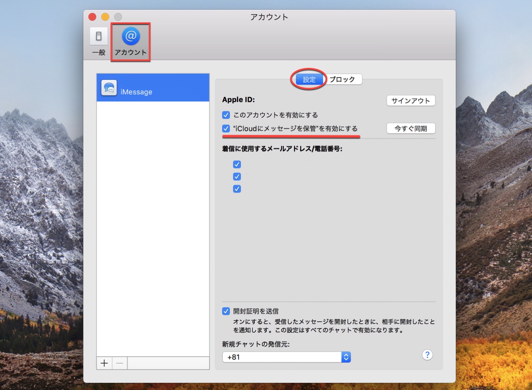This screenshot has width=532, height=390.
Task: Click the 新規チャットの発信元 label
Action: coord(256,344)
